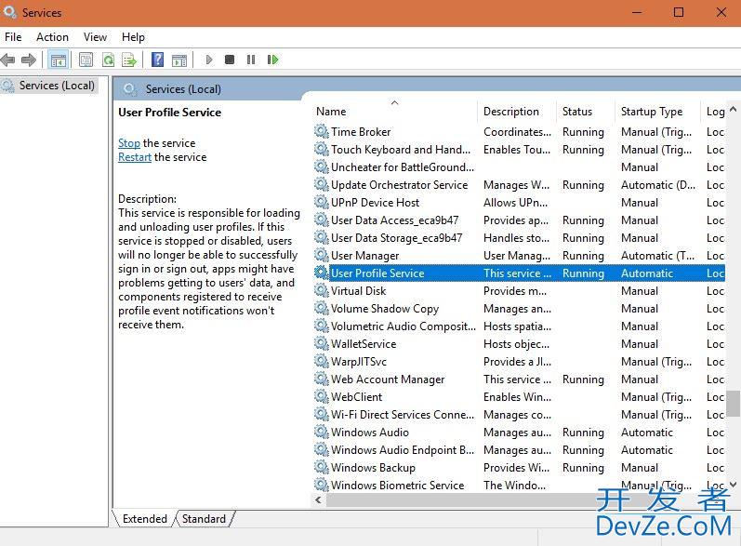Select the User Manager service
This screenshot has height=546, width=741.
pyautogui.click(x=519, y=256)
